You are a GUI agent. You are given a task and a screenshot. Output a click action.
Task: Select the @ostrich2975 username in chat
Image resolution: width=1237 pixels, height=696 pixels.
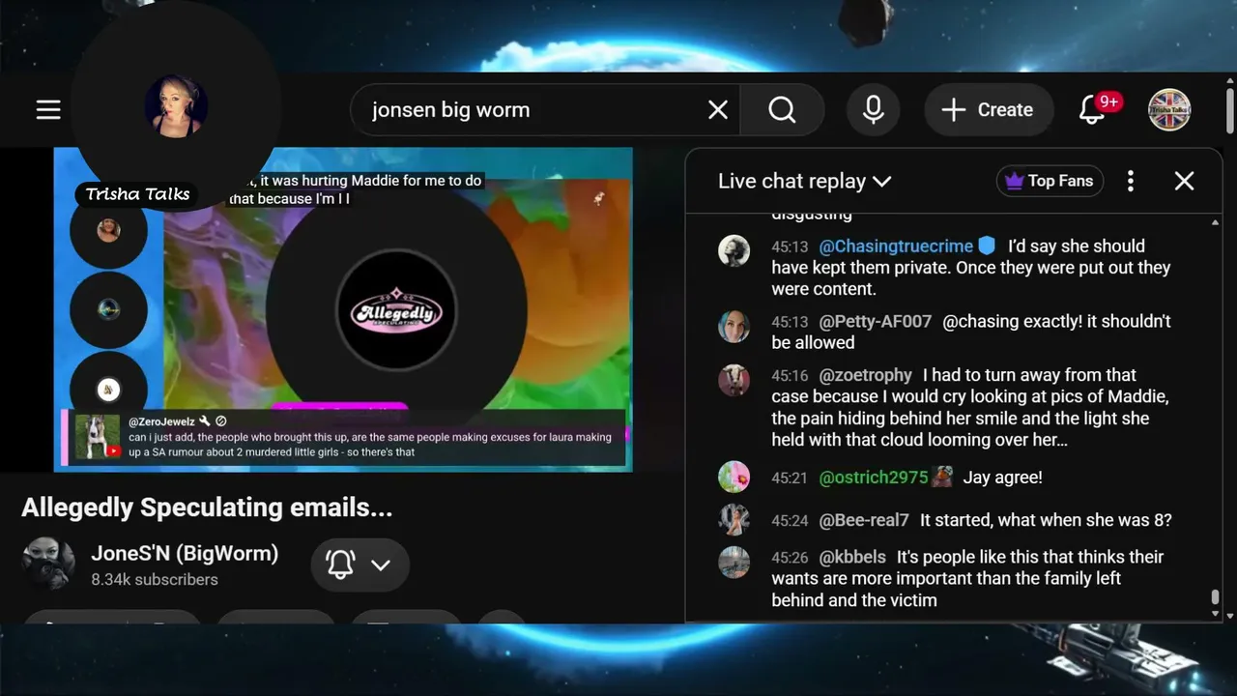coord(874,478)
